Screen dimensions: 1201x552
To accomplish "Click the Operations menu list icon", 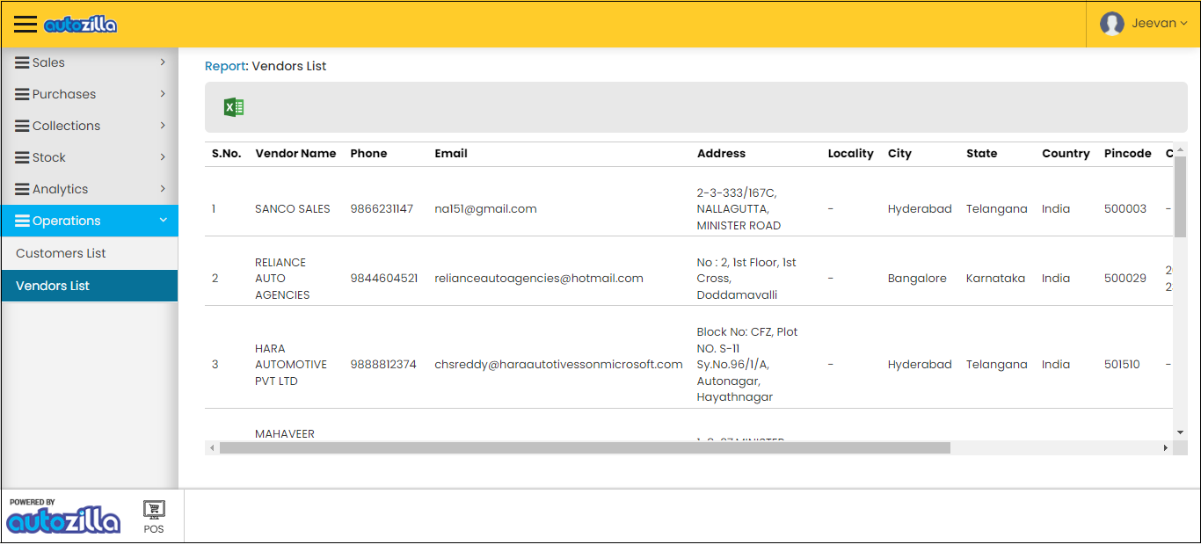I will [23, 221].
